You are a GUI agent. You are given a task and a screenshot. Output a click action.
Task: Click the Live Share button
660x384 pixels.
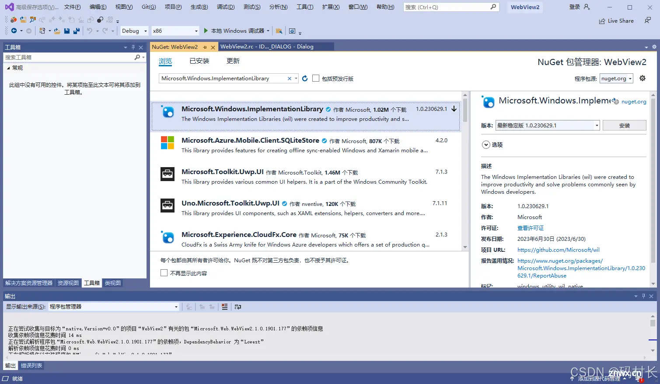[x=616, y=21]
